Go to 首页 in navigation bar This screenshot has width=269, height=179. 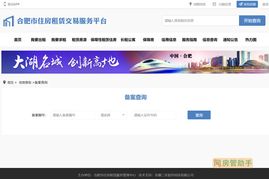tap(17, 40)
